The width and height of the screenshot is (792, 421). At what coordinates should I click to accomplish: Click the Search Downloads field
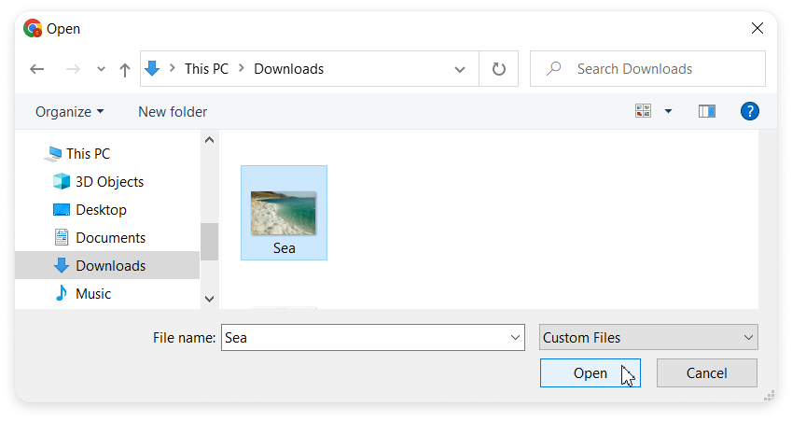pyautogui.click(x=653, y=69)
